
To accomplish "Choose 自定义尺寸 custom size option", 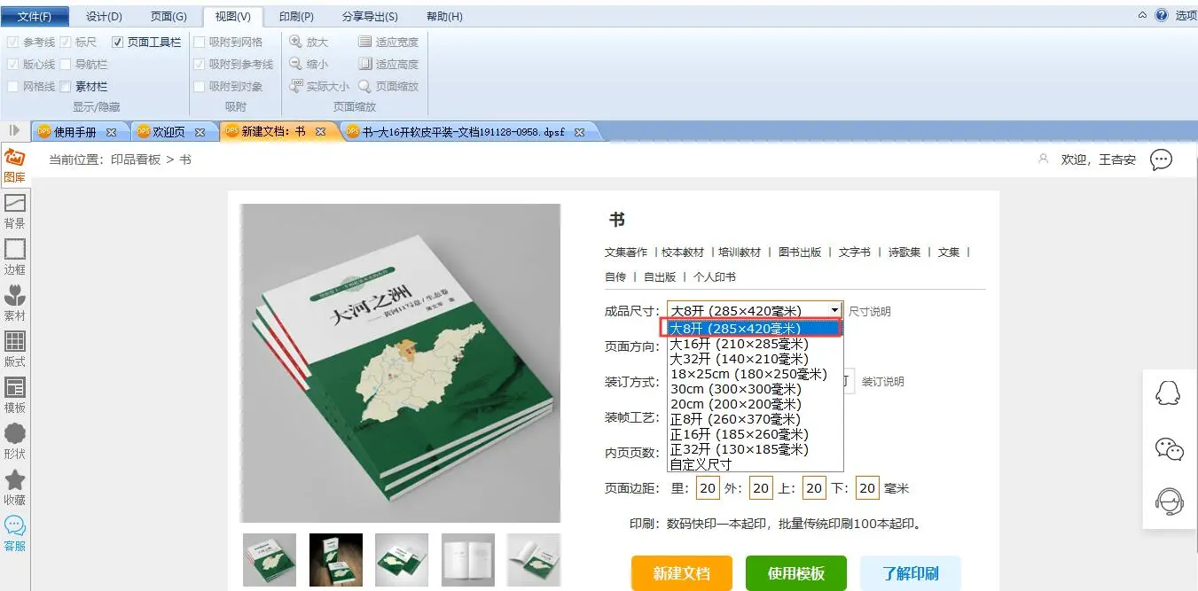I will [x=755, y=464].
